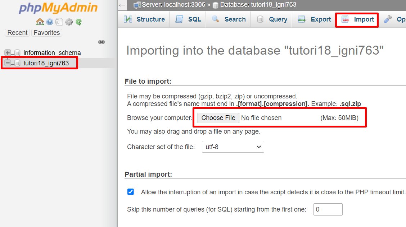Click the database icon in breadcrumb
The width and height of the screenshot is (406, 227).
coord(216,5)
